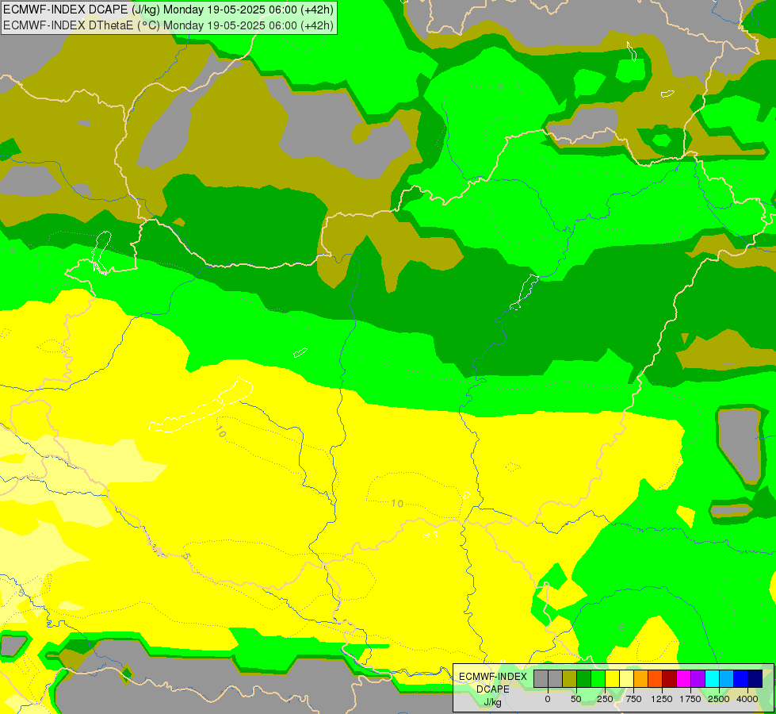Click the pure yellow legend swatch
The width and height of the screenshot is (776, 714).
point(613,679)
